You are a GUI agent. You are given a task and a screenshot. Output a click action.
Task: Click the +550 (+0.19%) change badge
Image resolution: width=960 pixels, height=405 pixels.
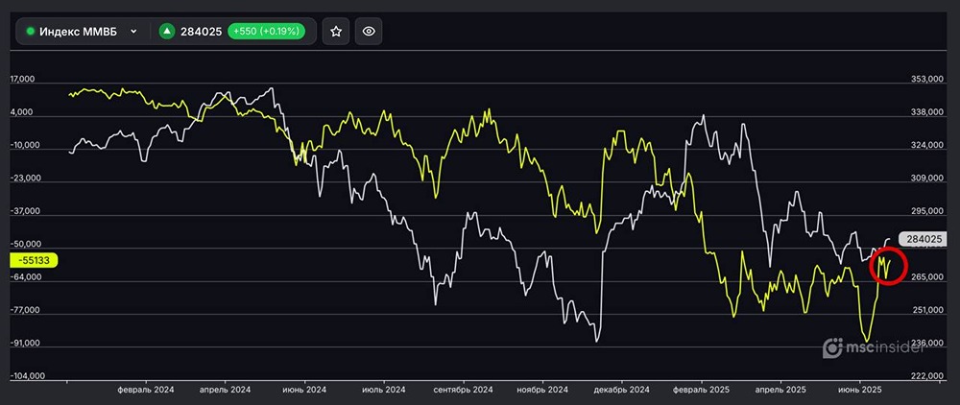pyautogui.click(x=266, y=32)
